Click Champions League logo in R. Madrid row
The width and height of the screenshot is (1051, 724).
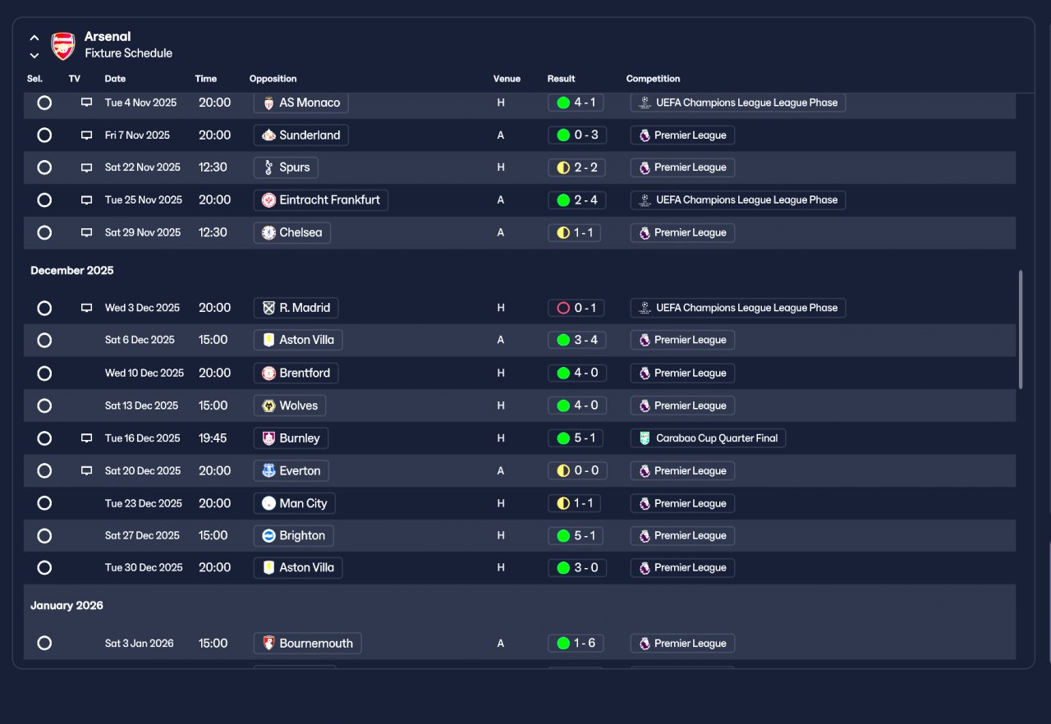pos(645,308)
